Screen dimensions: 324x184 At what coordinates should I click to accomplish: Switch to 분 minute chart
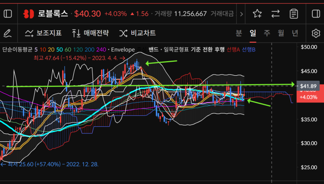coord(239,33)
